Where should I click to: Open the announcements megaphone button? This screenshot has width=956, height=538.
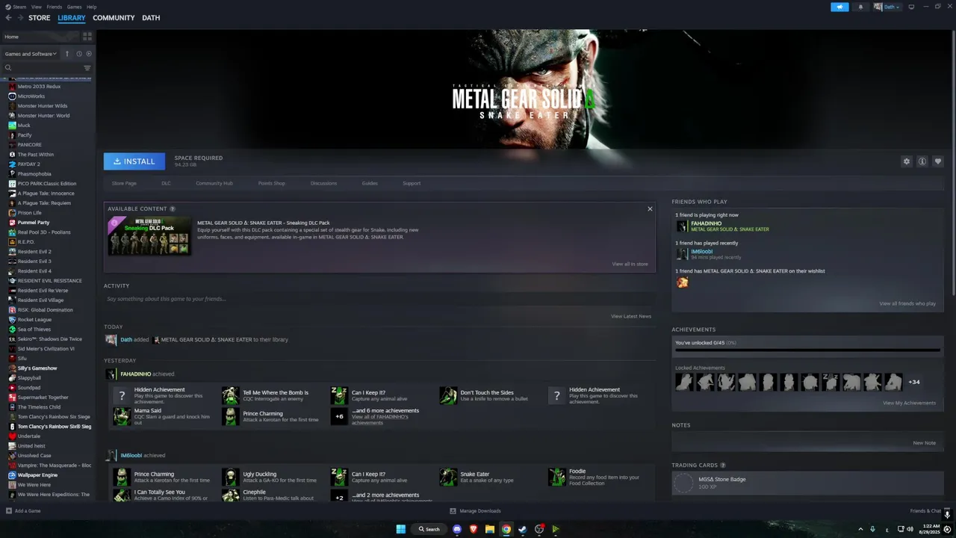click(839, 7)
